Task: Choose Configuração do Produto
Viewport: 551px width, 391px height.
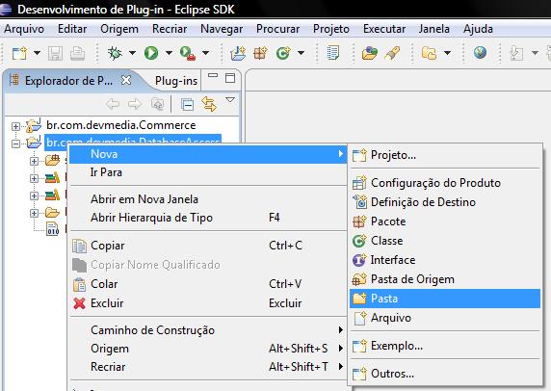Action: (x=445, y=183)
